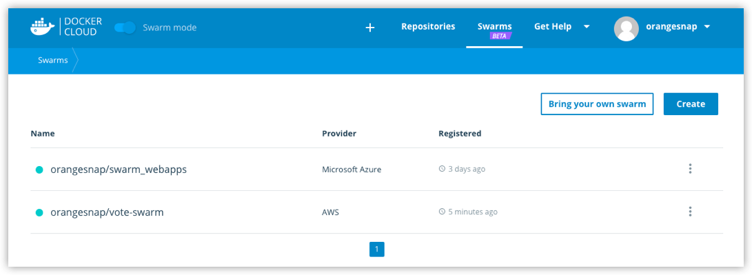Click the plus create icon in header

coord(369,28)
